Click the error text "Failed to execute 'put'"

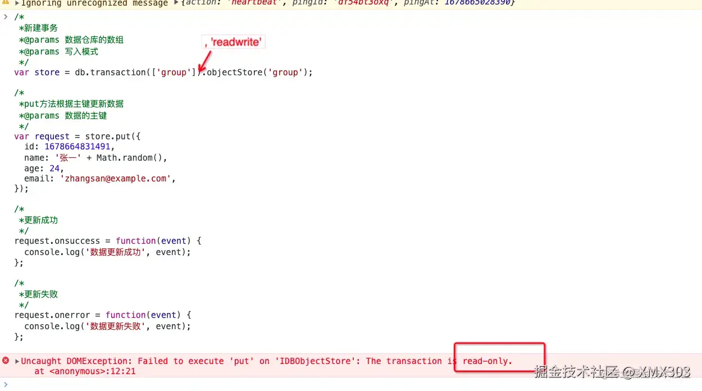click(195, 361)
